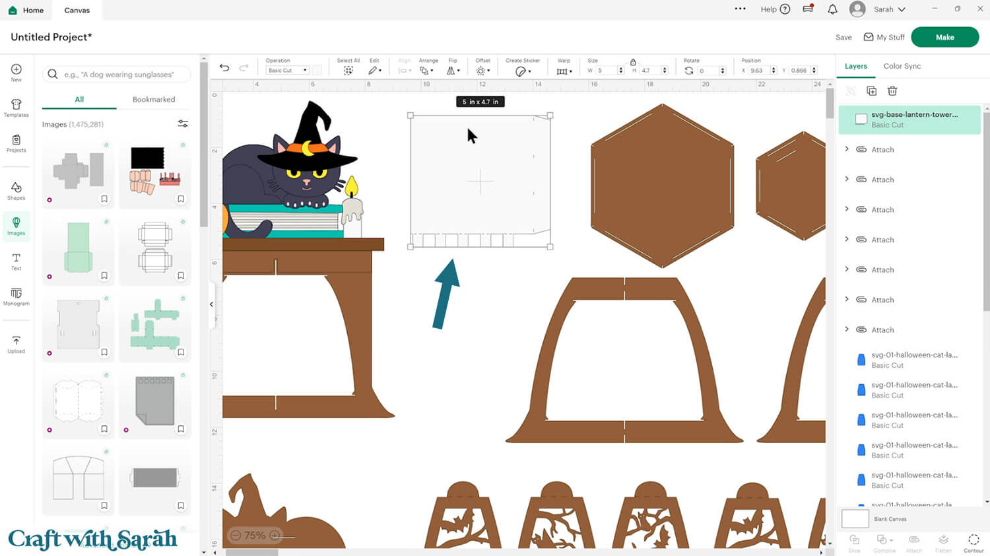The height and width of the screenshot is (556, 990).
Task: Open the Templates panel
Action: click(x=16, y=108)
